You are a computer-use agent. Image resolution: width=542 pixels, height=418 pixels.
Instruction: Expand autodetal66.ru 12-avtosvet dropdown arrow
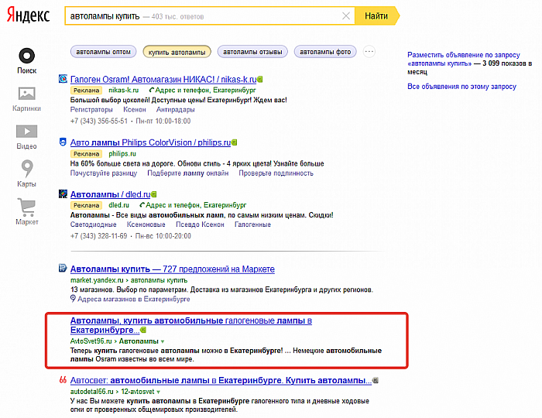pyautogui.click(x=158, y=392)
